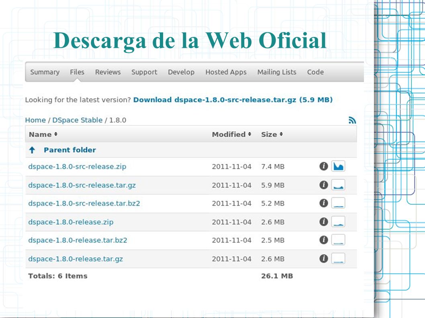View download stats chart for dspace-1.8.0-src-release.zip
The width and height of the screenshot is (425, 318).
(x=338, y=166)
